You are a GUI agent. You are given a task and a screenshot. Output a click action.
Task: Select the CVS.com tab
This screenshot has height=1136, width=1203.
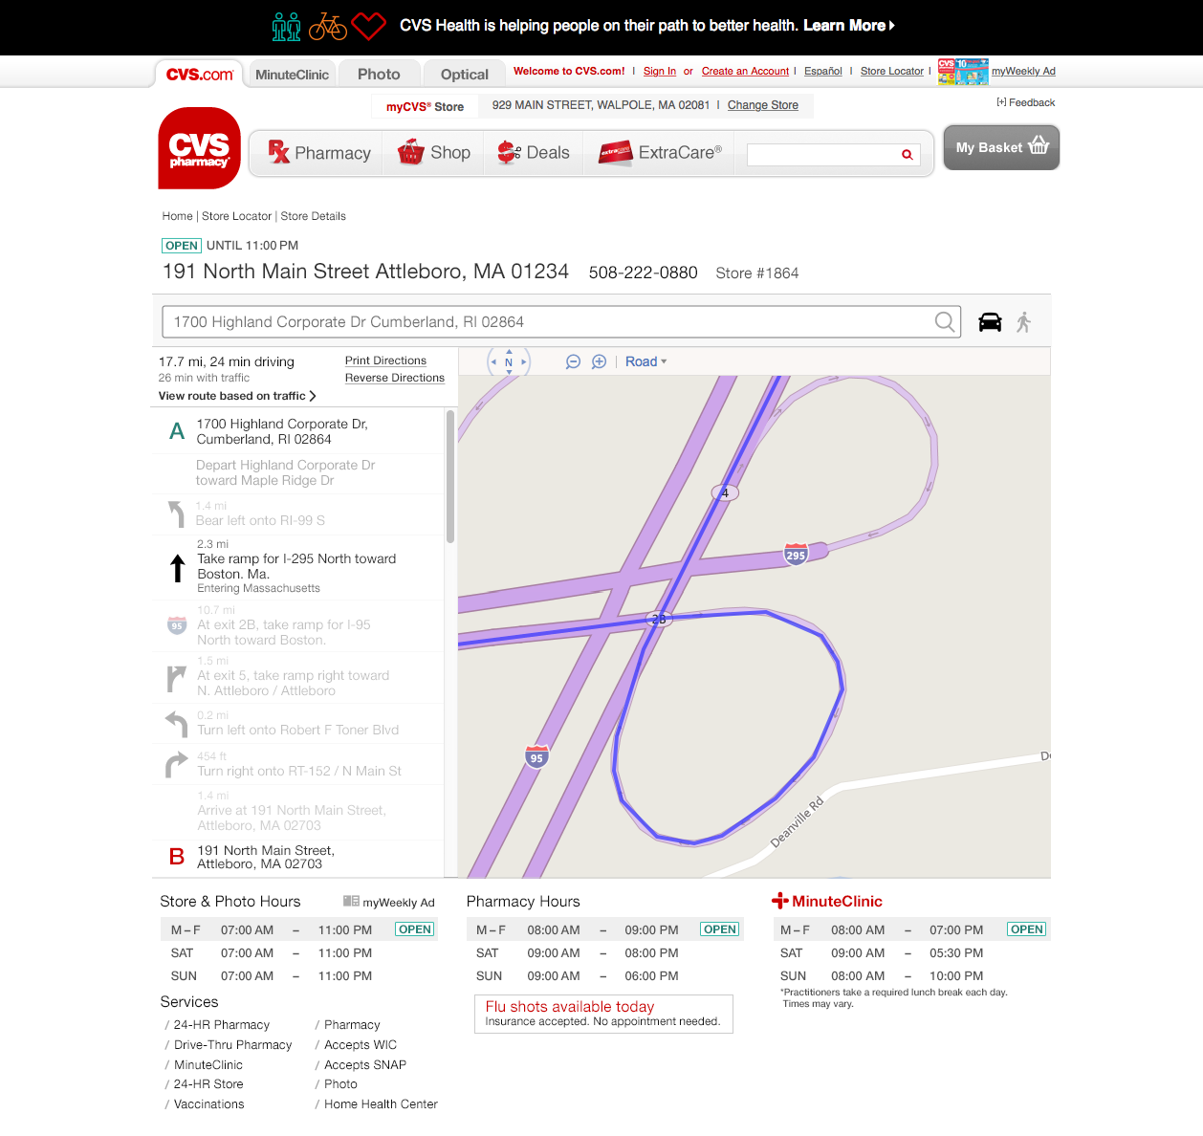(200, 74)
